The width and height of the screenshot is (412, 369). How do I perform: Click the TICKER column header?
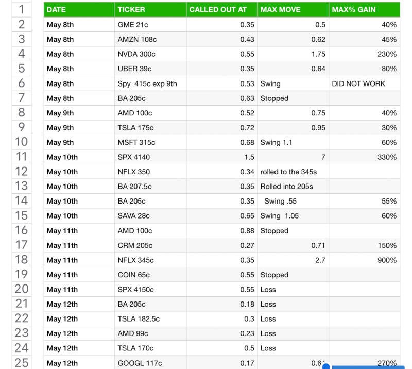point(150,9)
